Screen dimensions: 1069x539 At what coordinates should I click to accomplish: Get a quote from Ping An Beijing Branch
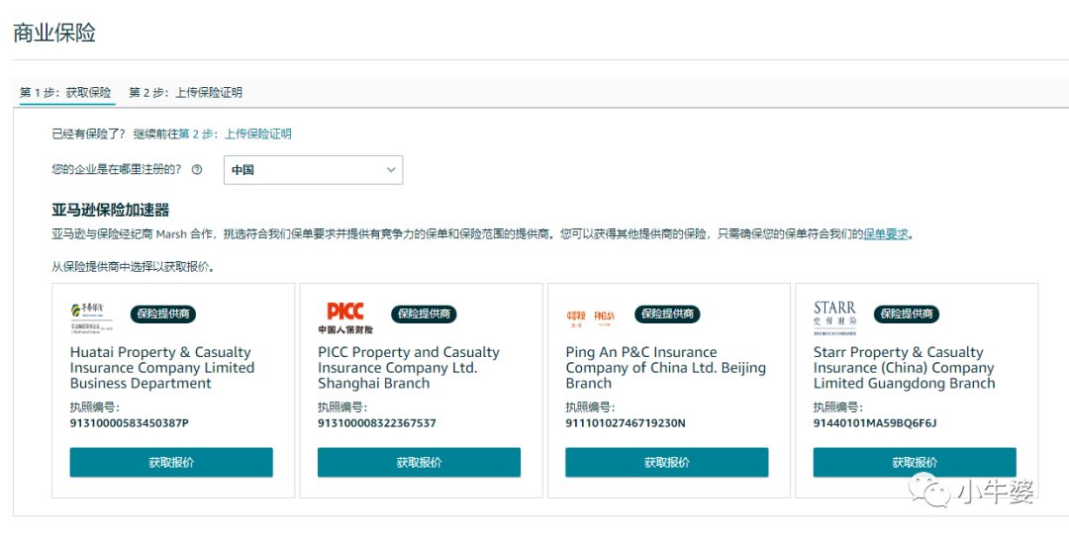click(x=667, y=462)
